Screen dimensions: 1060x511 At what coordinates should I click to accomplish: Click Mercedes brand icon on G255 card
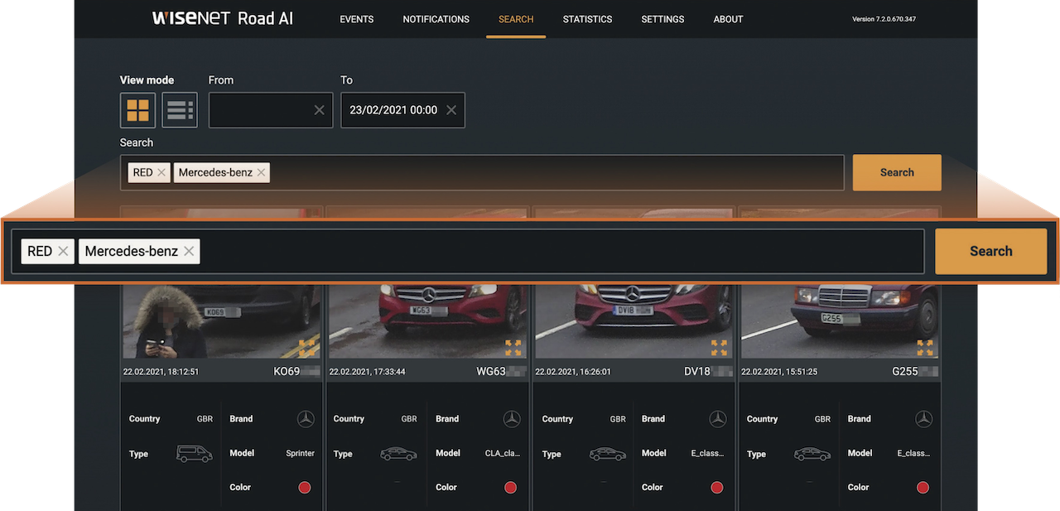tap(923, 419)
